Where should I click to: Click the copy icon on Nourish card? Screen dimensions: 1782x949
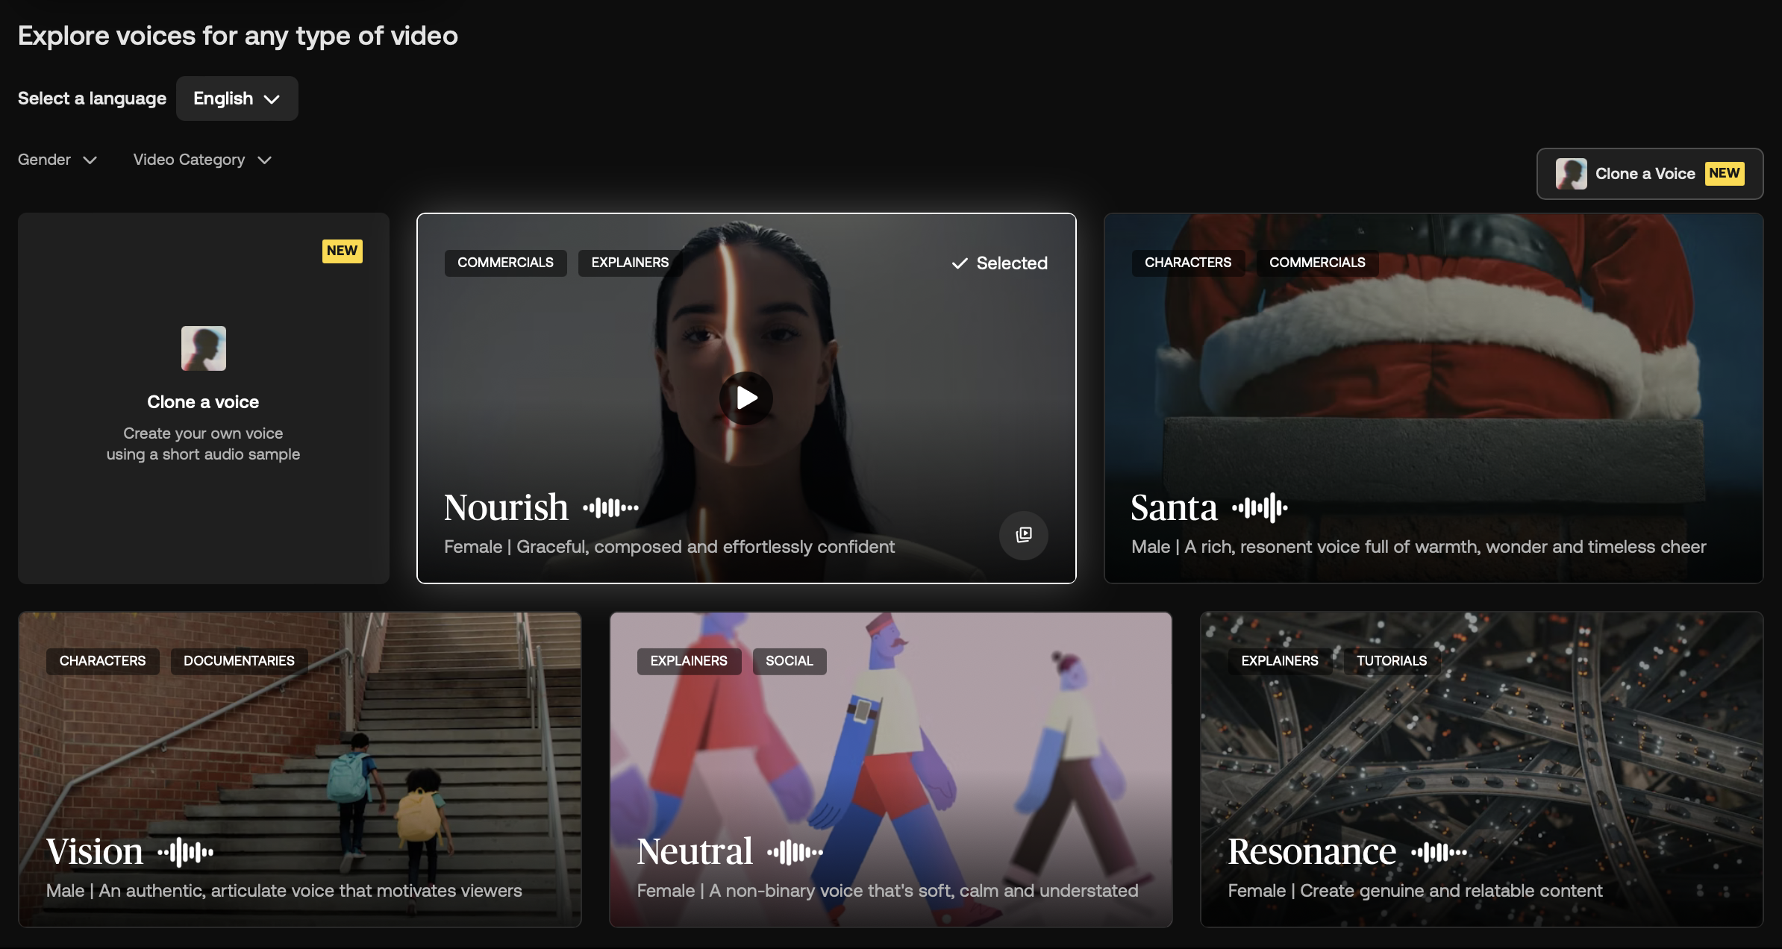click(x=1024, y=535)
